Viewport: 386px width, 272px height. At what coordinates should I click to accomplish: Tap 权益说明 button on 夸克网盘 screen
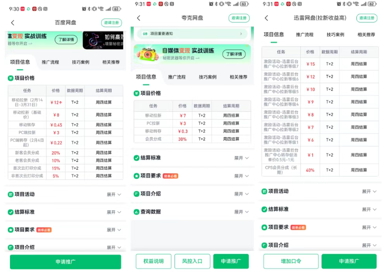click(x=153, y=261)
